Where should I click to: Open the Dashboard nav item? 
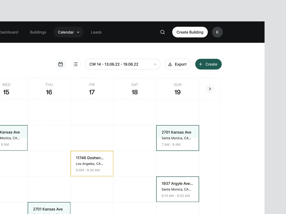point(9,32)
